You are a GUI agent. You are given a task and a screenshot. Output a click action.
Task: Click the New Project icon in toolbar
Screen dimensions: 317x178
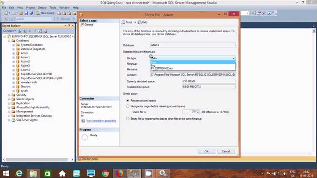[x=5, y=13]
